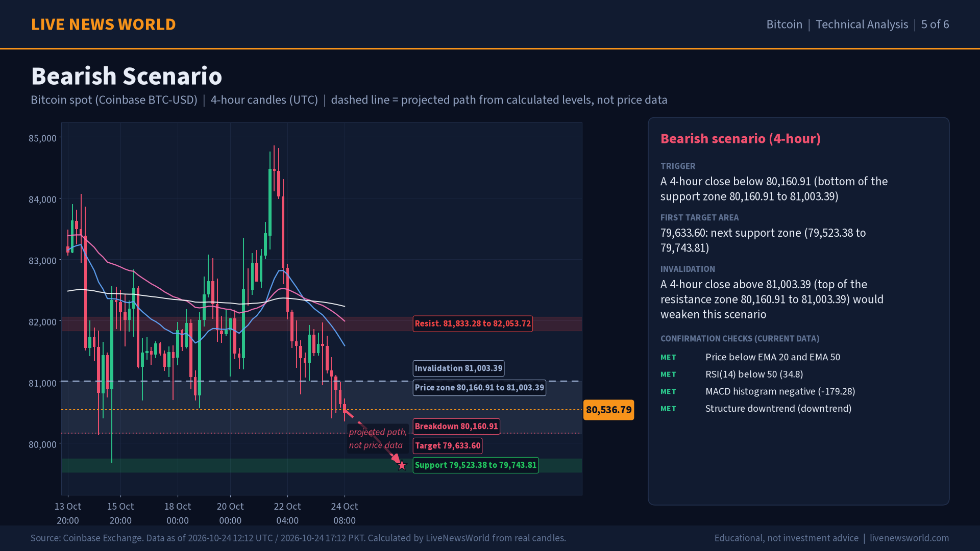Click the 'Price zone 80,160.91 to 81,003.39' label
Image resolution: width=980 pixels, height=551 pixels.
pyautogui.click(x=479, y=388)
